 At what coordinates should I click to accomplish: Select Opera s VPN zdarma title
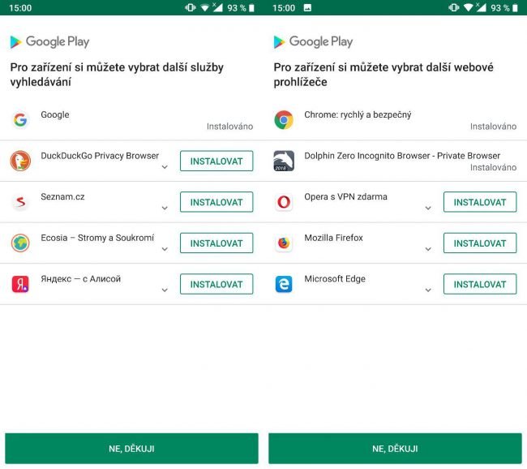pos(346,197)
